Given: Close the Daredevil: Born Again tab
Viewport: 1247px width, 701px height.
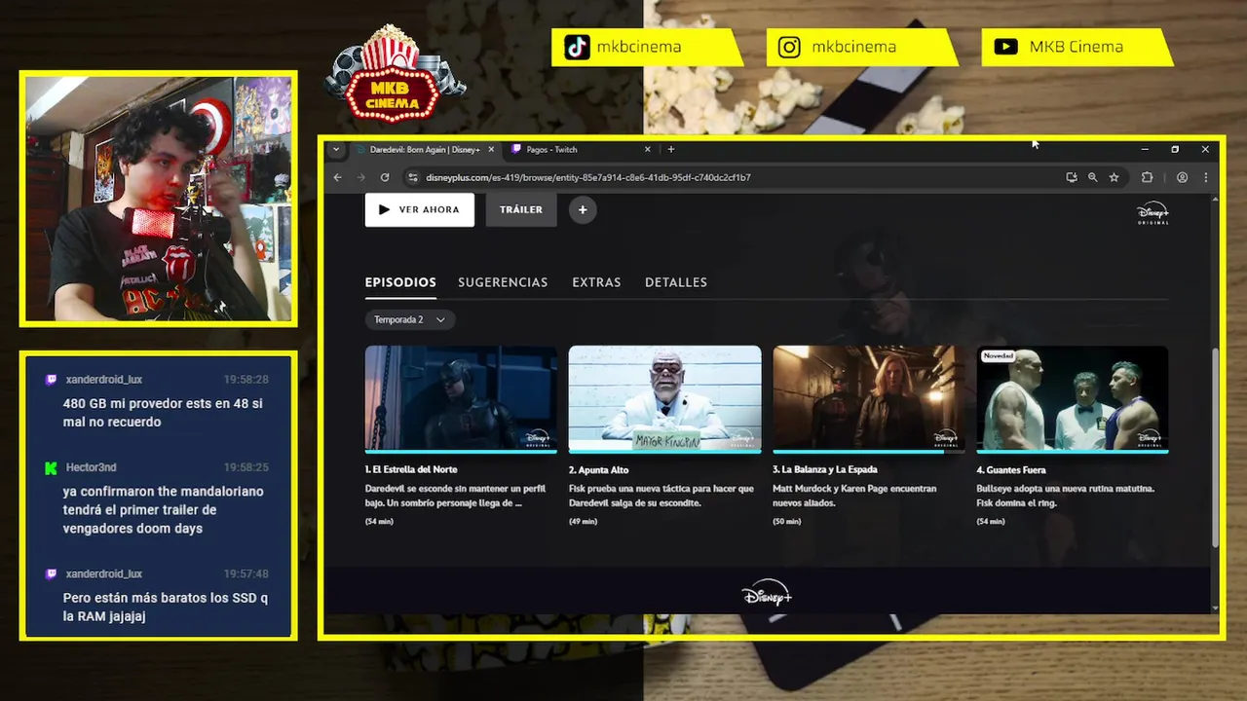Looking at the screenshot, I should 491,149.
